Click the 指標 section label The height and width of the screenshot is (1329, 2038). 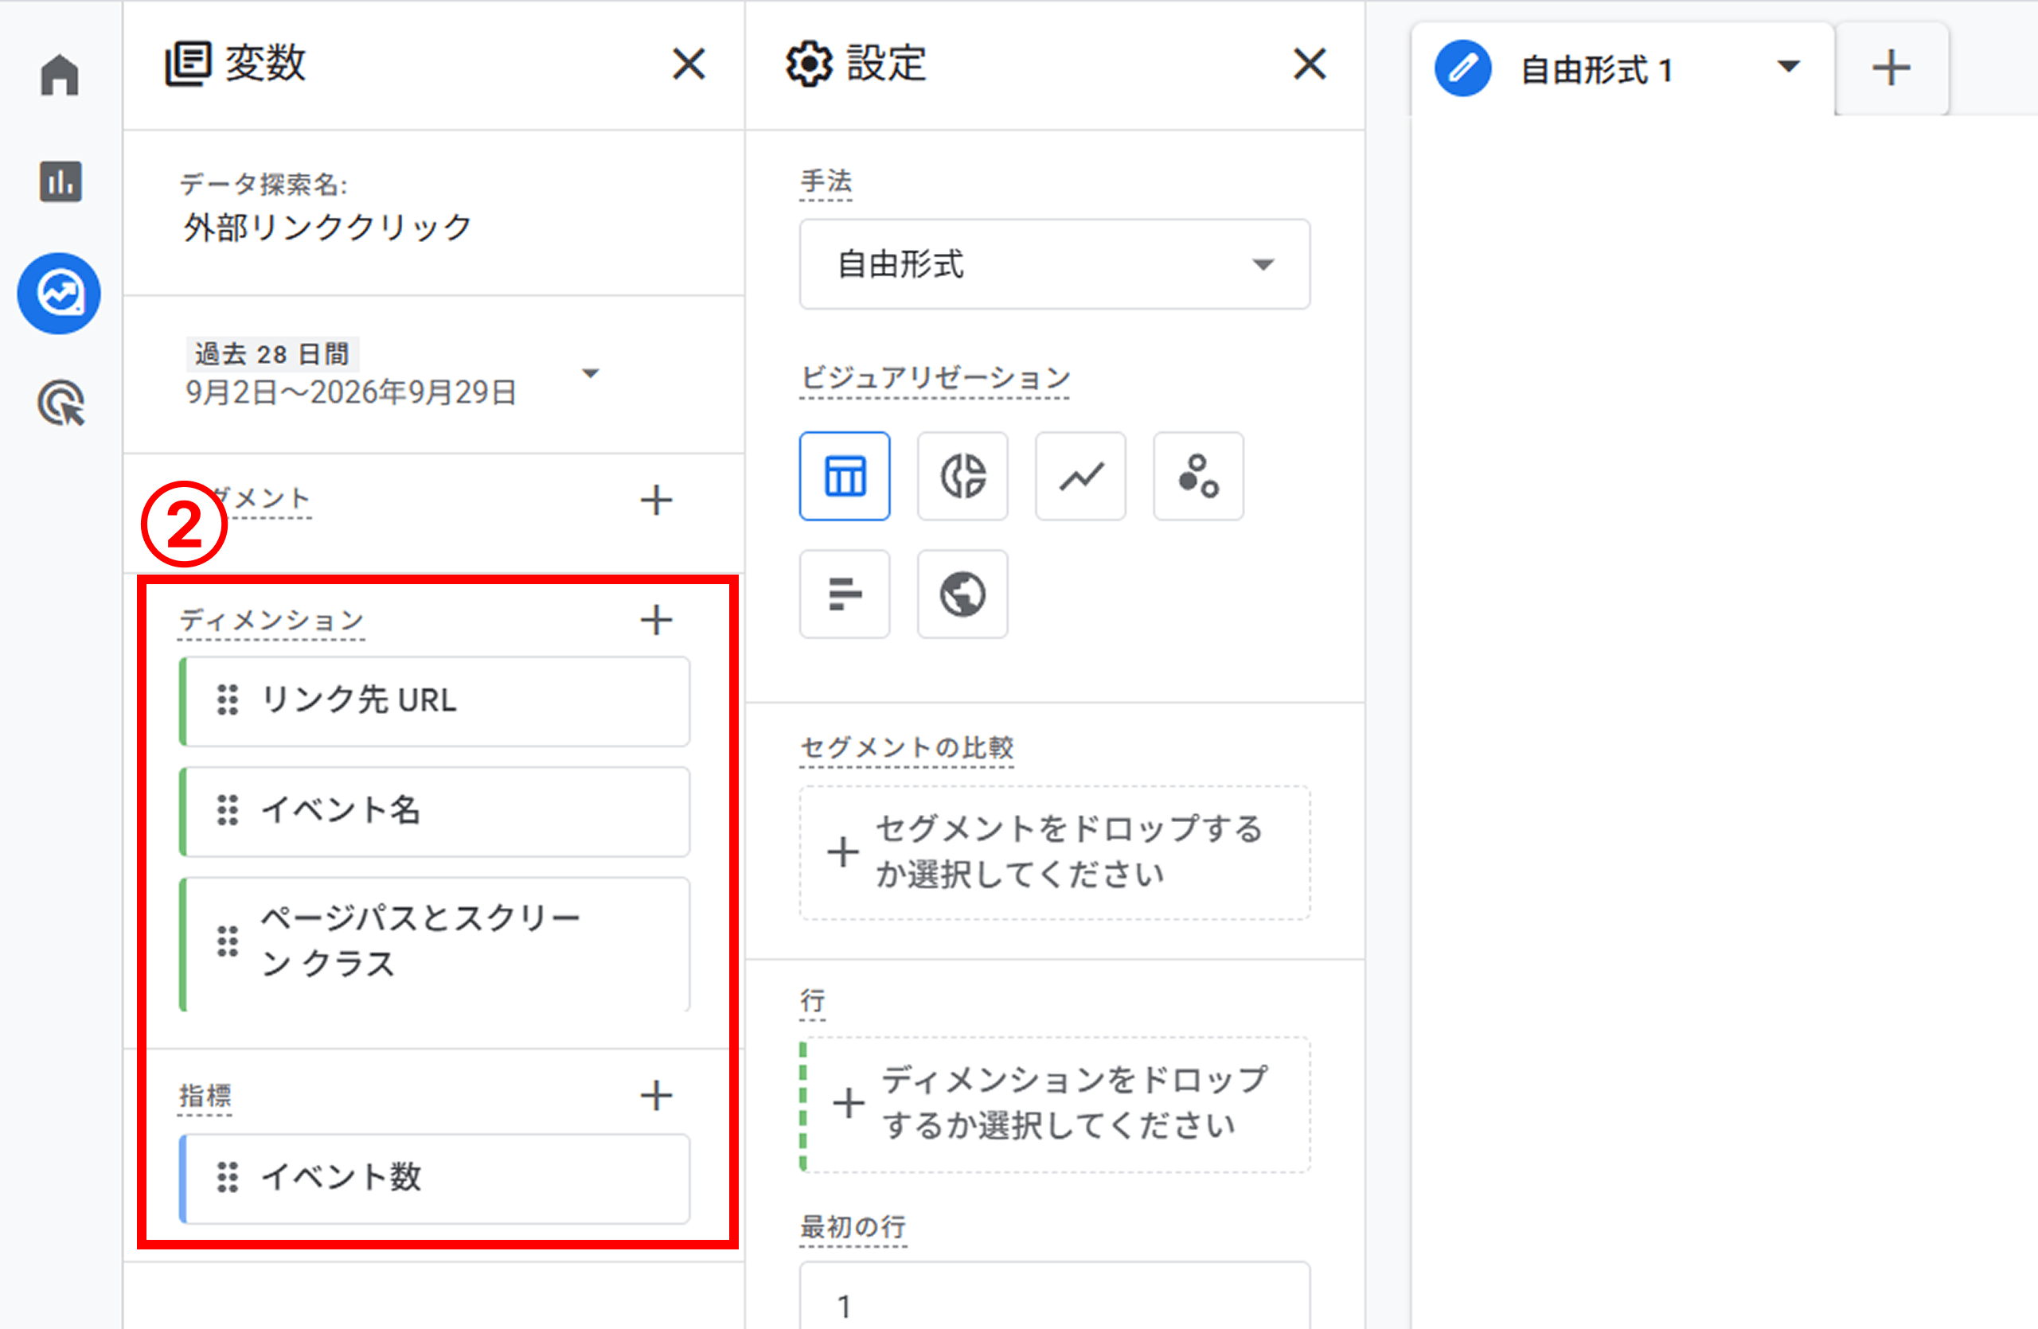[205, 1097]
